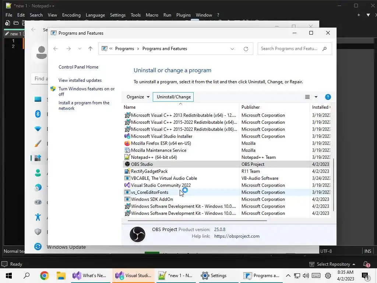Open the Notepad++ Encoding menu

pyautogui.click(x=71, y=15)
